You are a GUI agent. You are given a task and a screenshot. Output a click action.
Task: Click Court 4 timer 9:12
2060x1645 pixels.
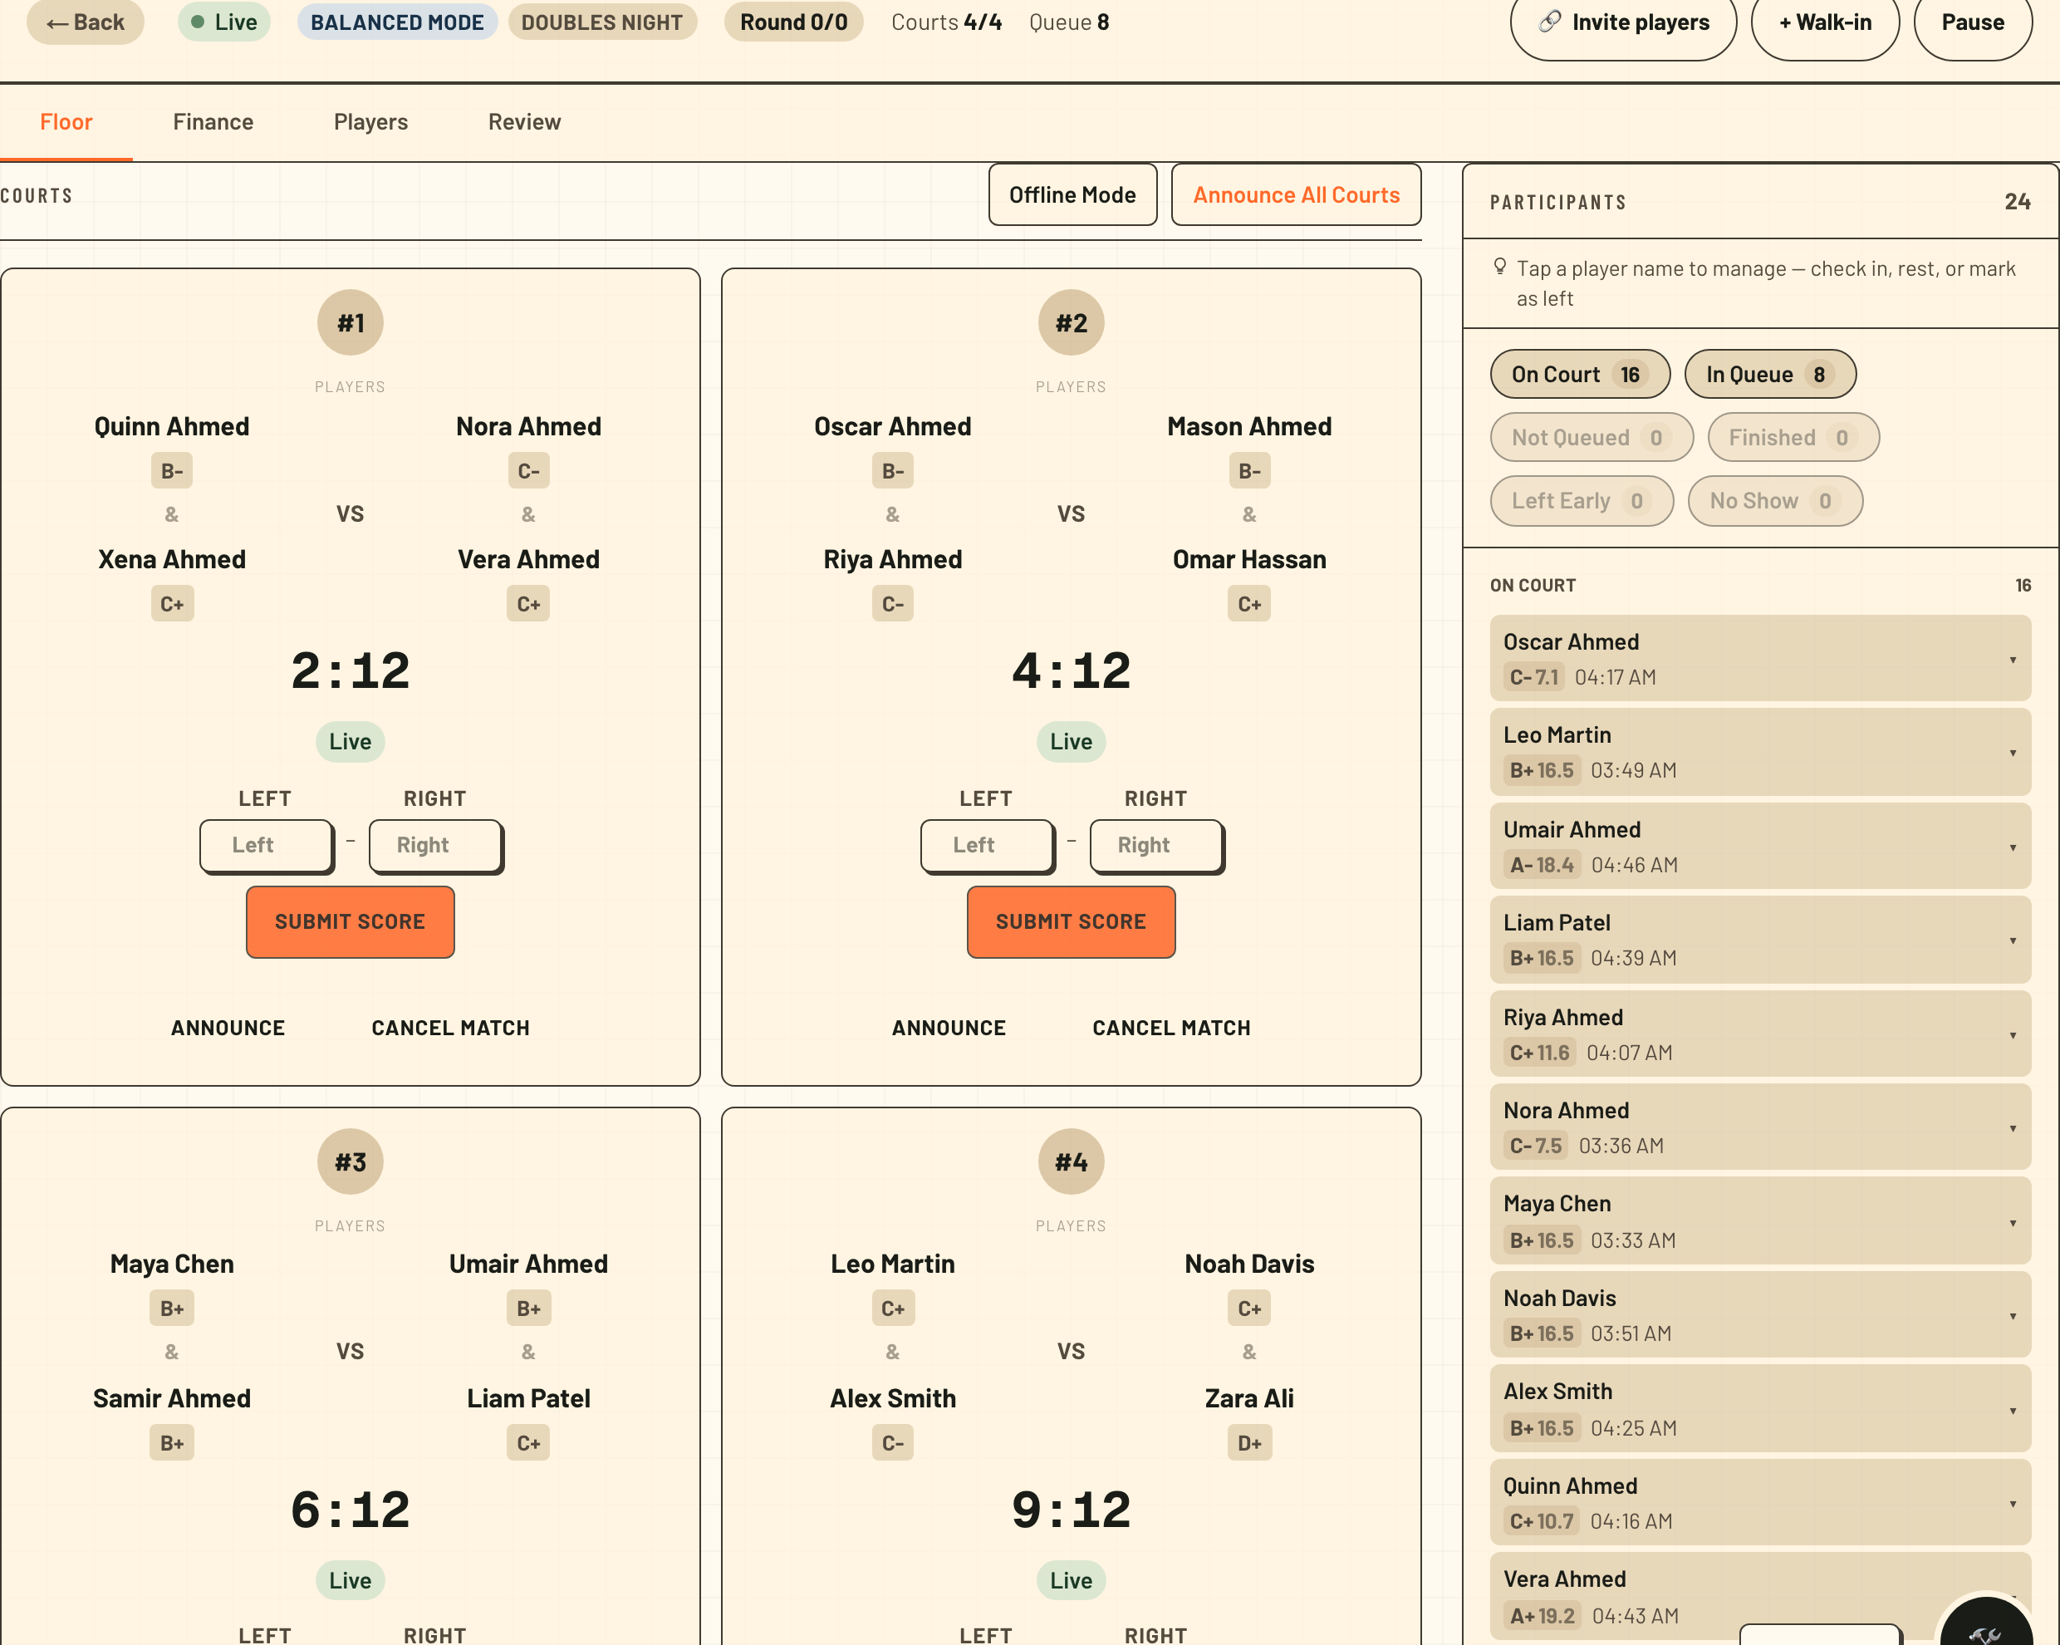(x=1071, y=1510)
